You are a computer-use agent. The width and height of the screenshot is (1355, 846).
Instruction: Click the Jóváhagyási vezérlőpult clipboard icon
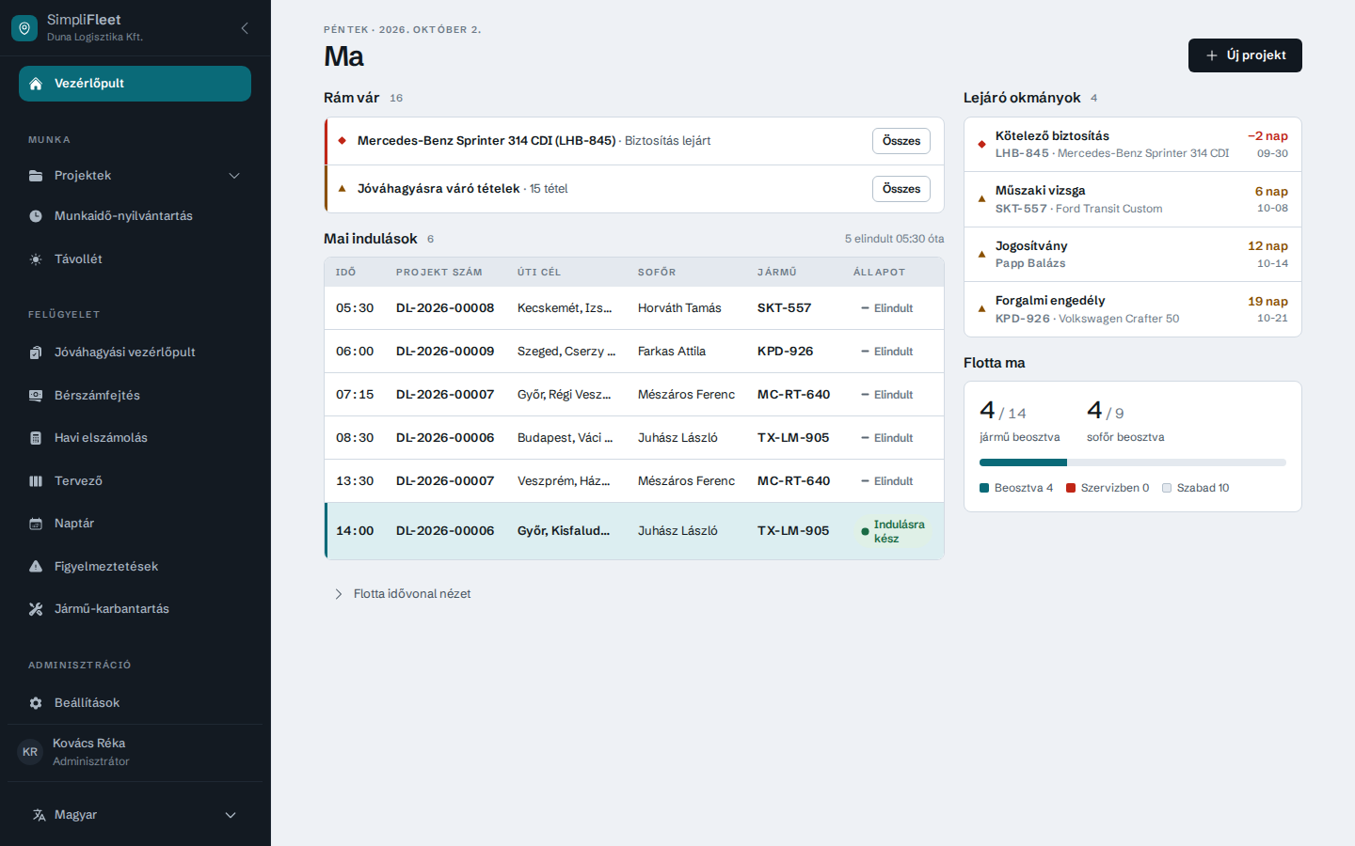[x=36, y=352]
